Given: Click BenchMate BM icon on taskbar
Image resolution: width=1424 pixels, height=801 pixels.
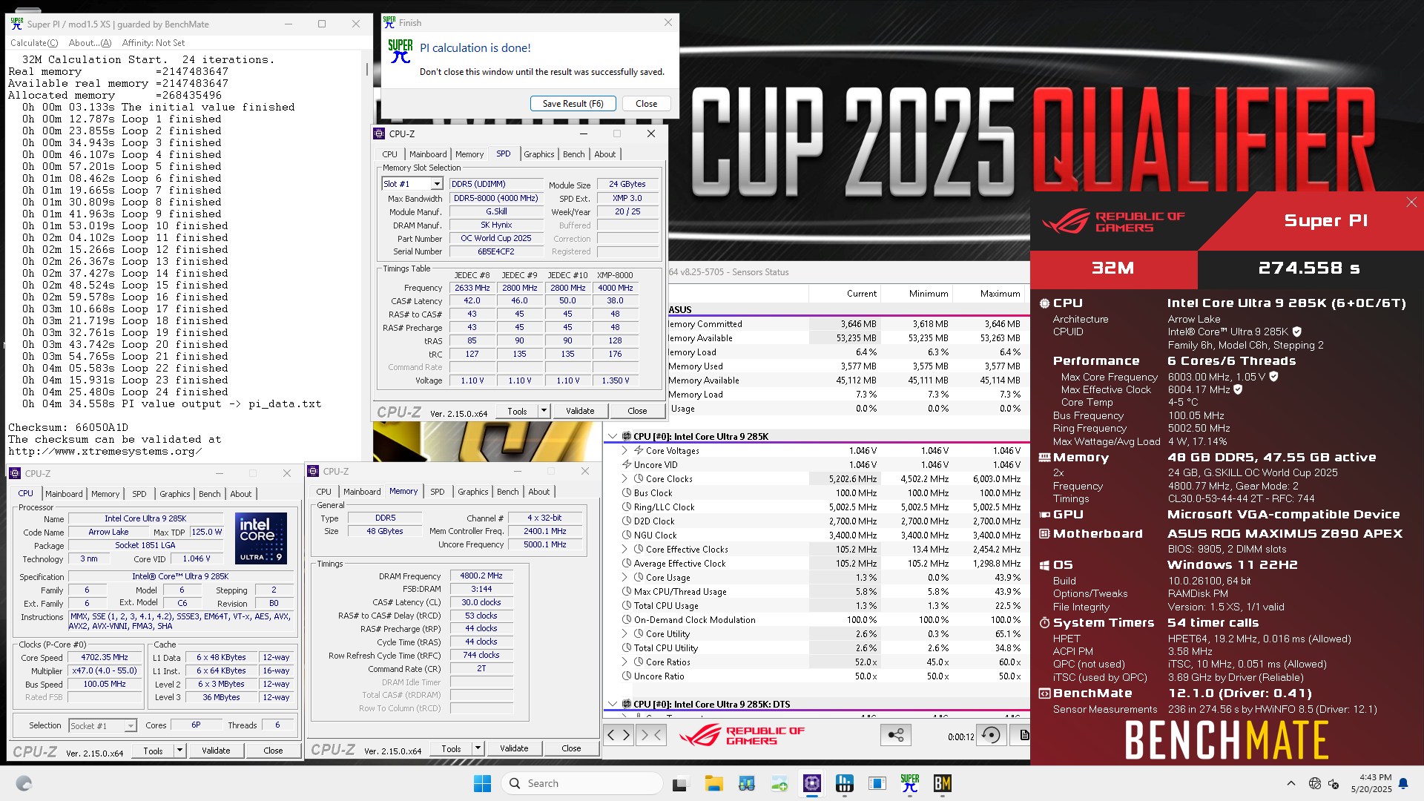Looking at the screenshot, I should 943,783.
